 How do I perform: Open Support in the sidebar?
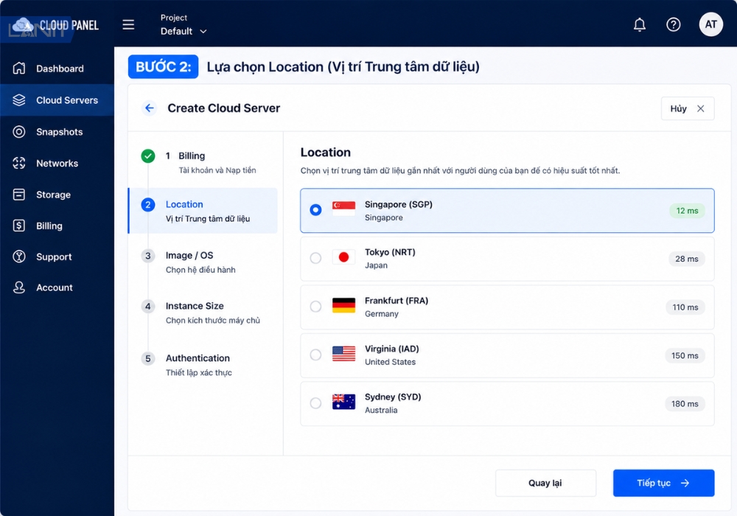pos(57,257)
